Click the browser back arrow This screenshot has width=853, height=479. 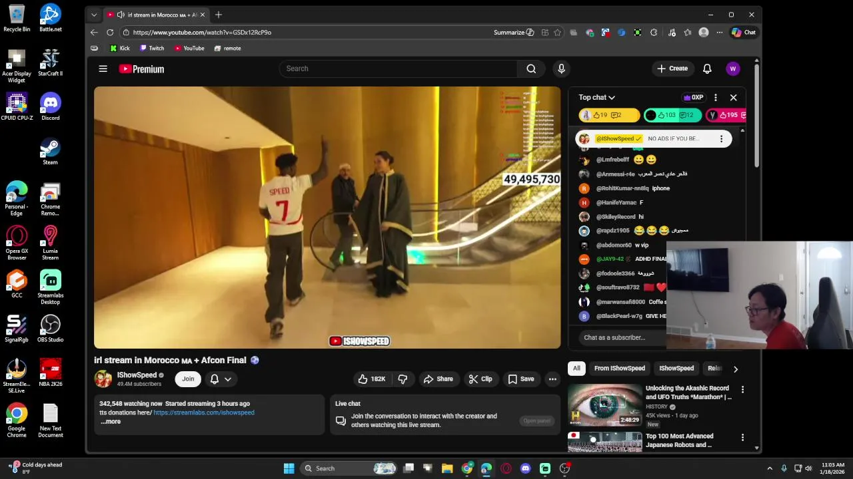pos(94,32)
